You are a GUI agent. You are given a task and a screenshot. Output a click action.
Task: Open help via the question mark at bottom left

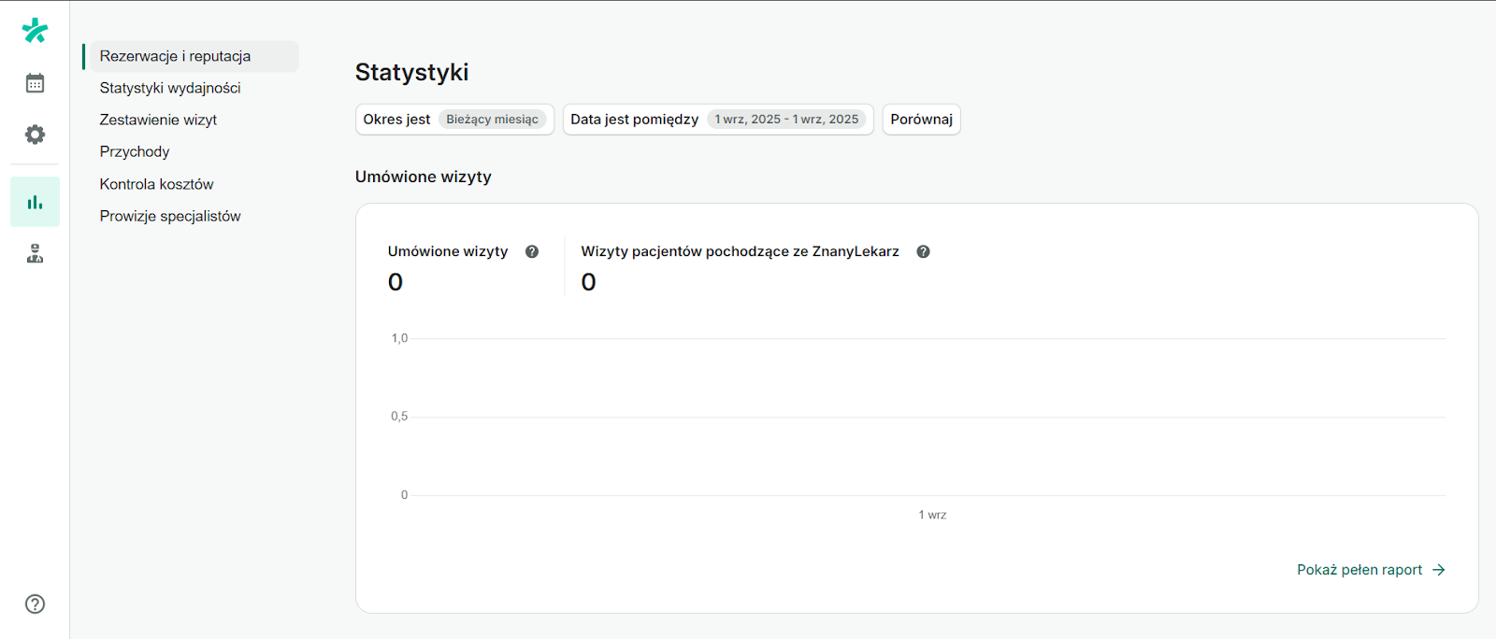(35, 604)
